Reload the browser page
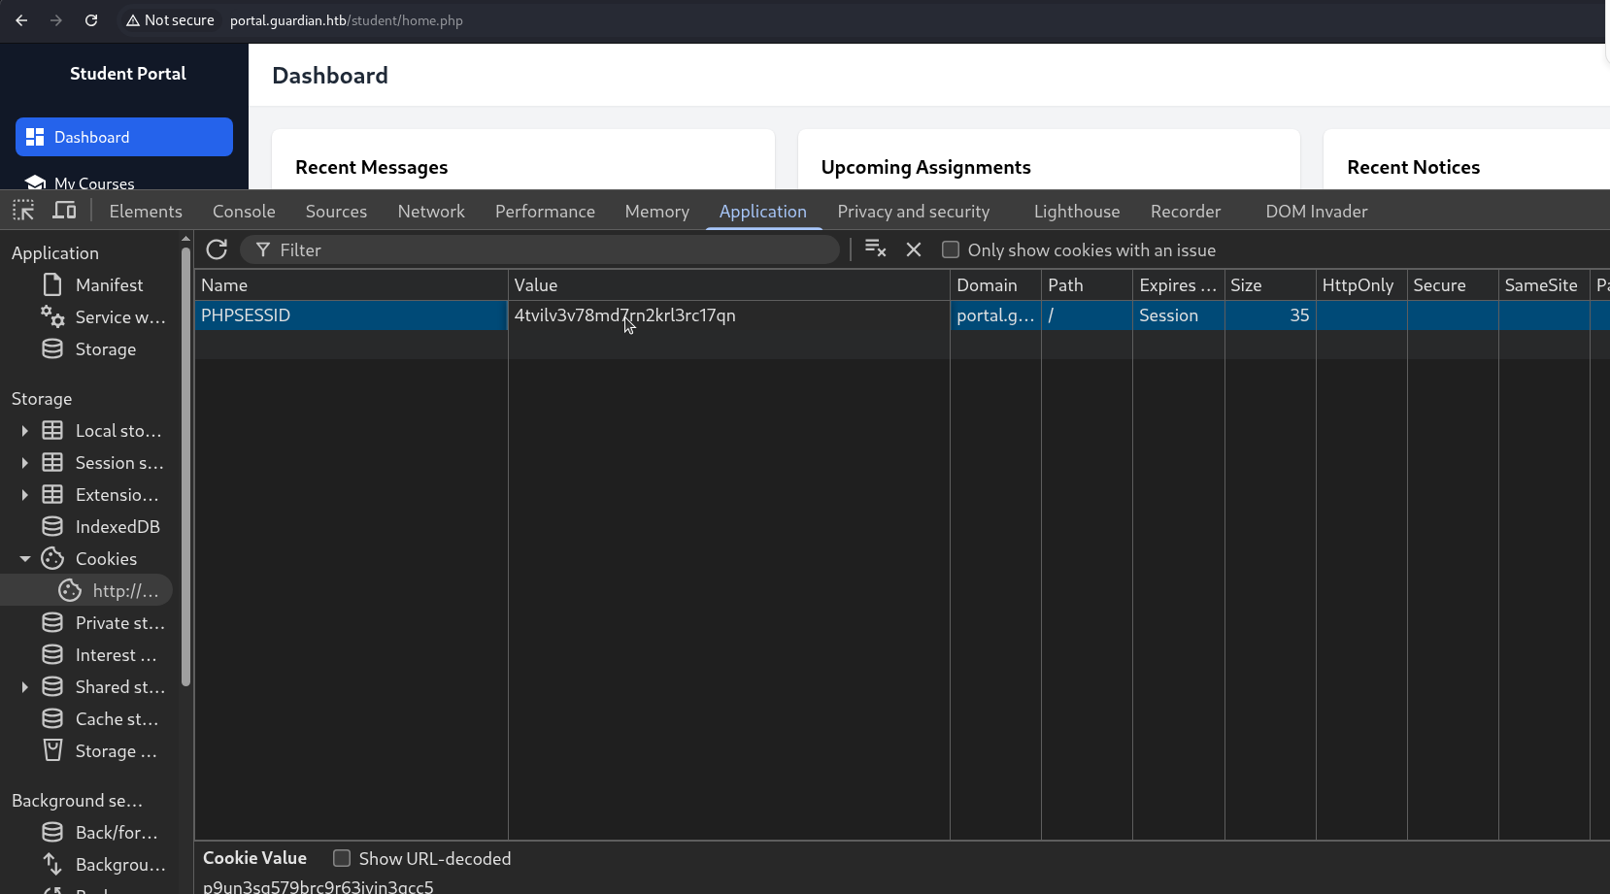 tap(91, 20)
